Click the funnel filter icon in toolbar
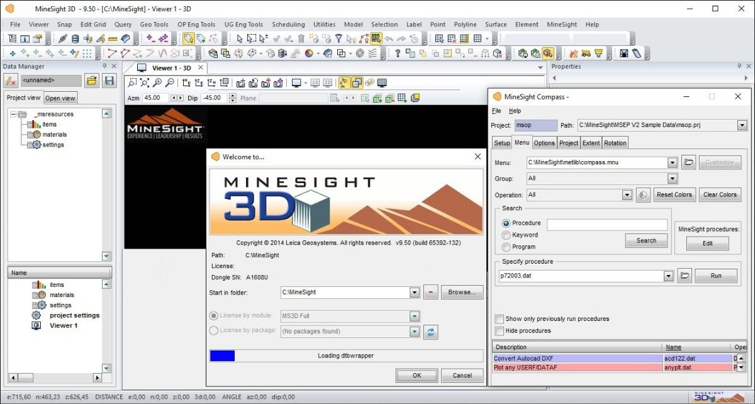Image resolution: width=755 pixels, height=404 pixels. 338,39
